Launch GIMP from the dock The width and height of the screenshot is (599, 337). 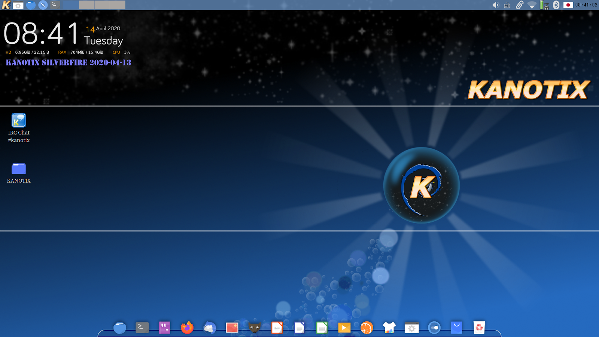click(255, 328)
